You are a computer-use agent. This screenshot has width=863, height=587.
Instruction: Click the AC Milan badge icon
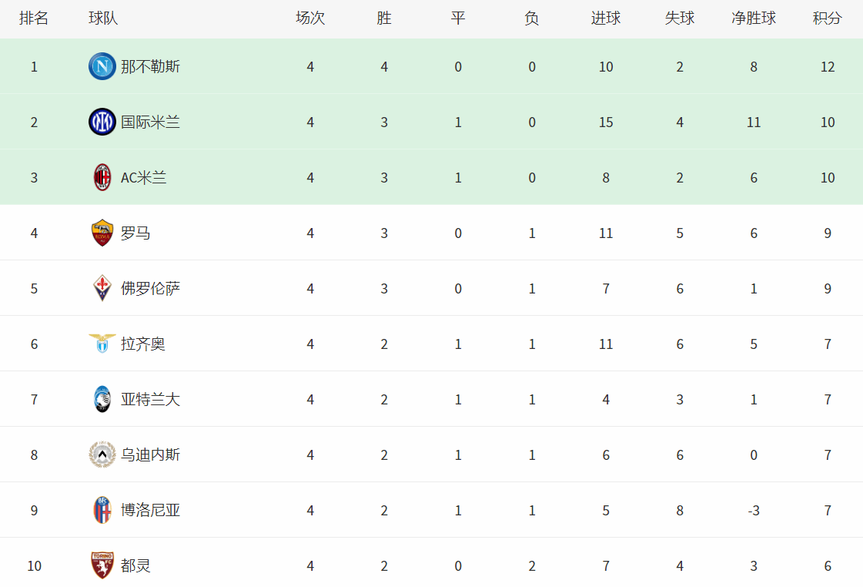click(102, 177)
